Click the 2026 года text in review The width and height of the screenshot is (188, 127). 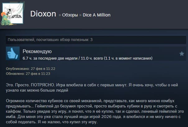112,117
